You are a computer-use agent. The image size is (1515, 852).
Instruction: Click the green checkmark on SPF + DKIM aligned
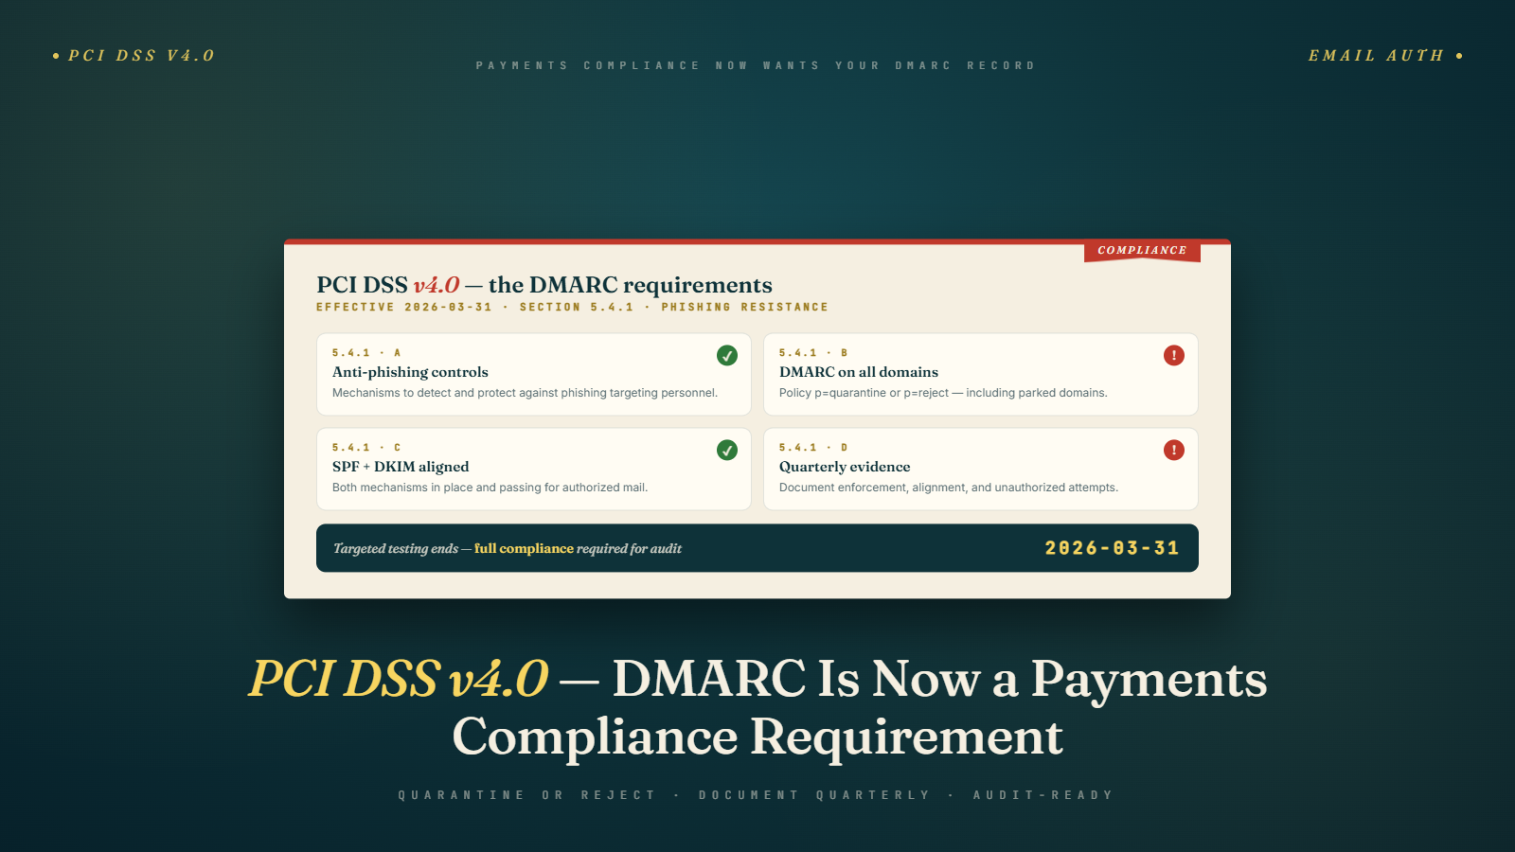pyautogui.click(x=727, y=450)
